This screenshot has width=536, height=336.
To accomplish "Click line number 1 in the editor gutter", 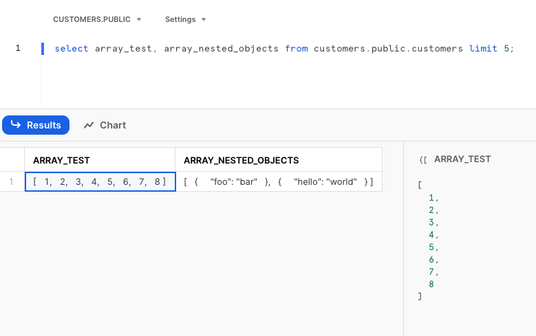I will pyautogui.click(x=18, y=48).
